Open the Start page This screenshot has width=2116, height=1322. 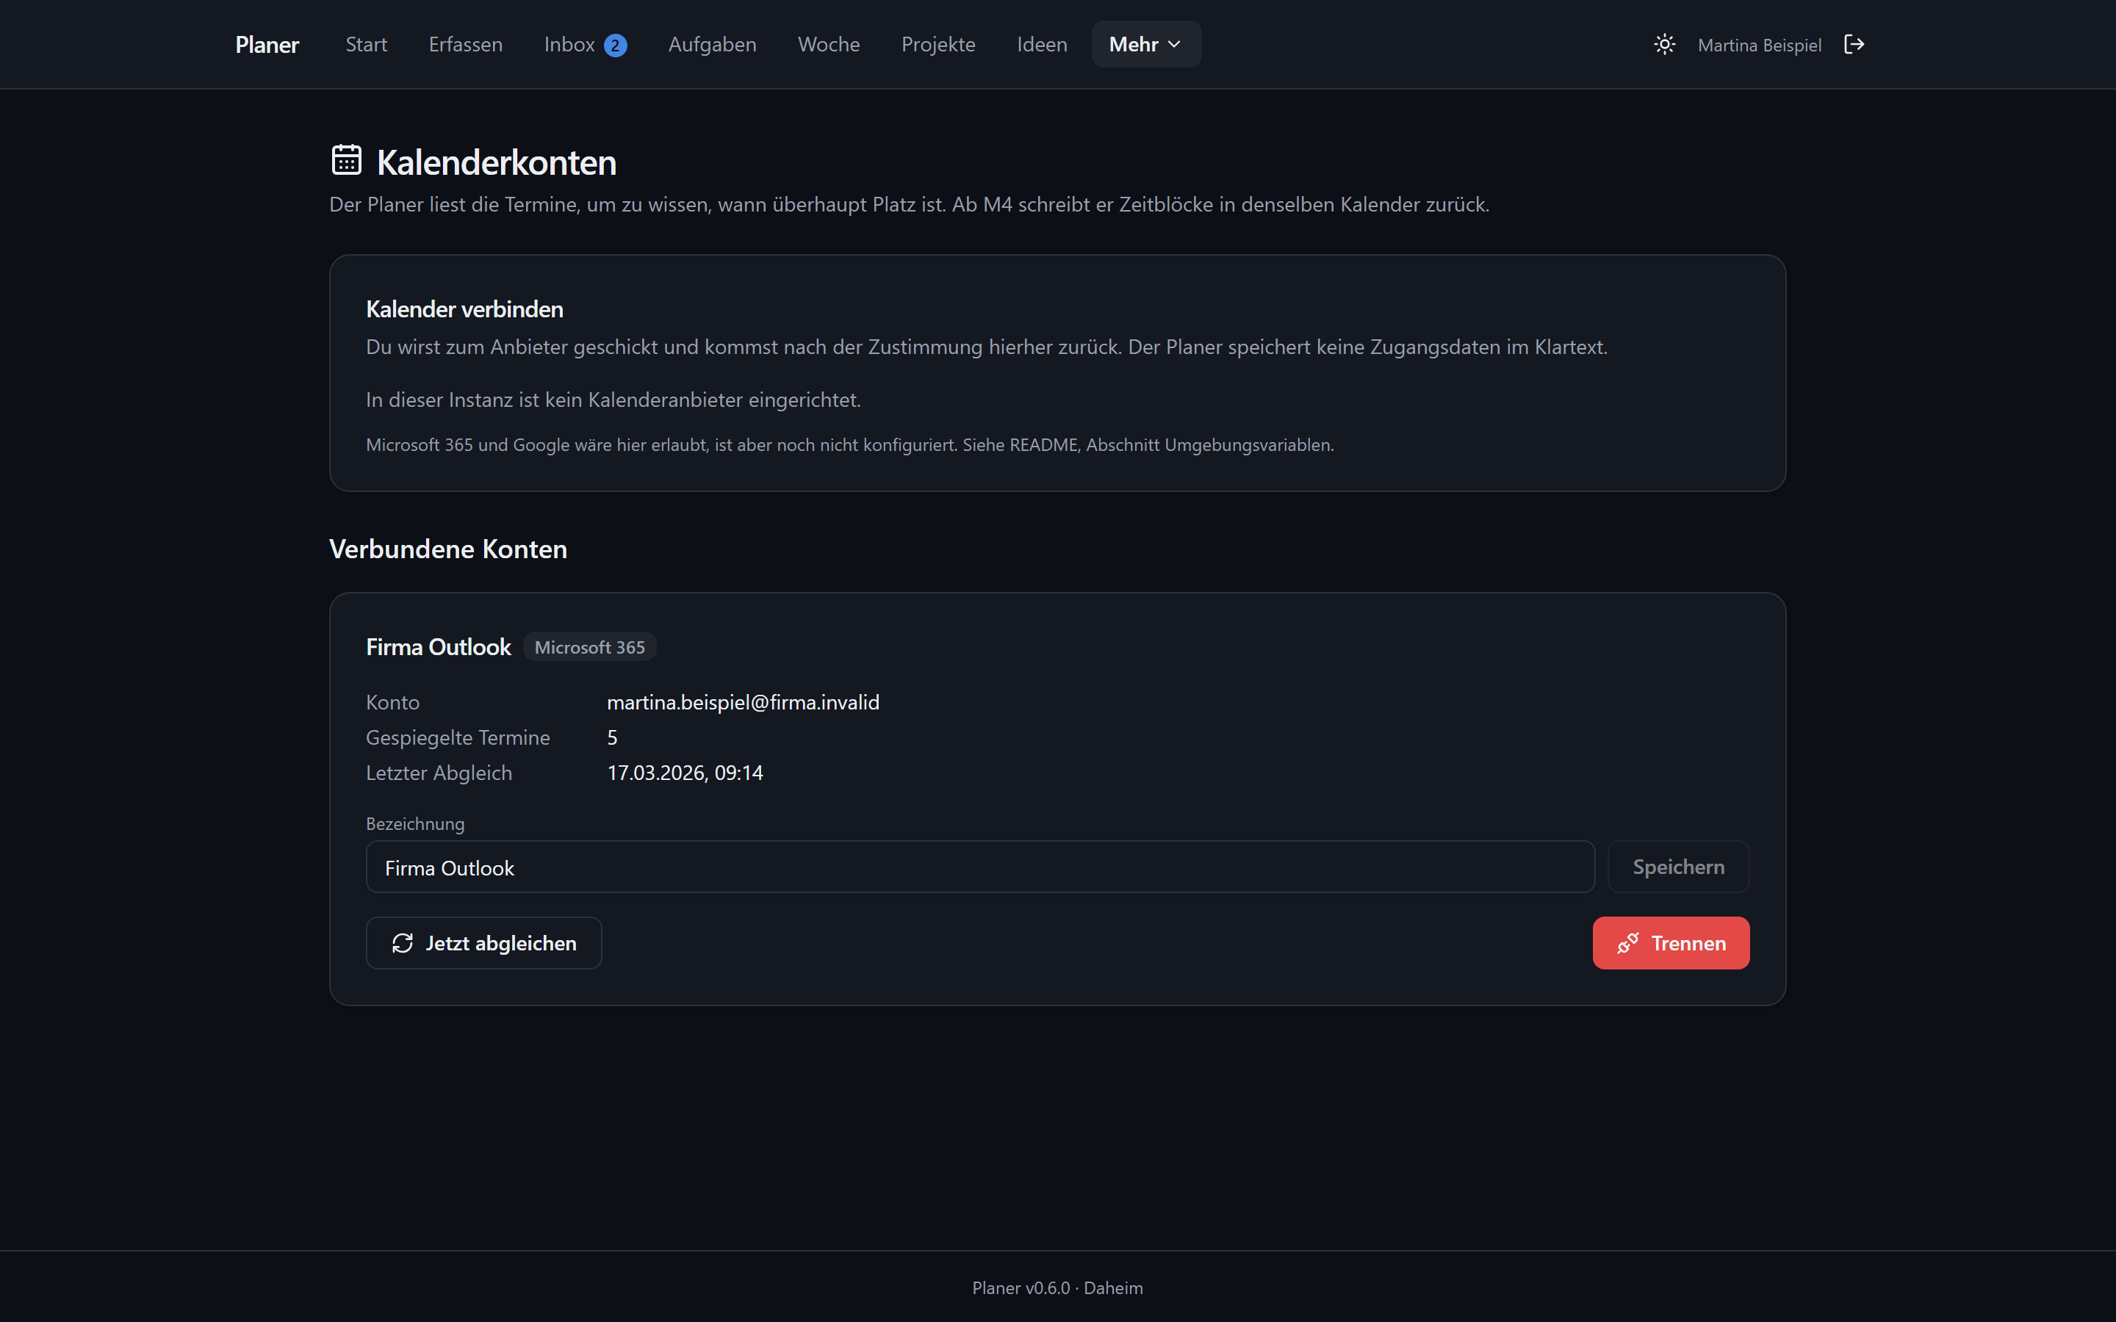click(365, 45)
